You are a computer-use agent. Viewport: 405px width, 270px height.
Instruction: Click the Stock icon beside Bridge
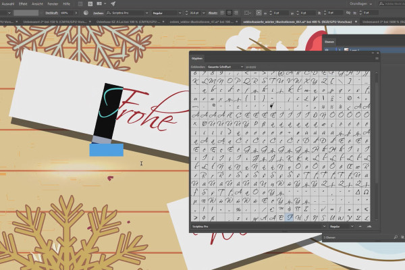(90, 4)
